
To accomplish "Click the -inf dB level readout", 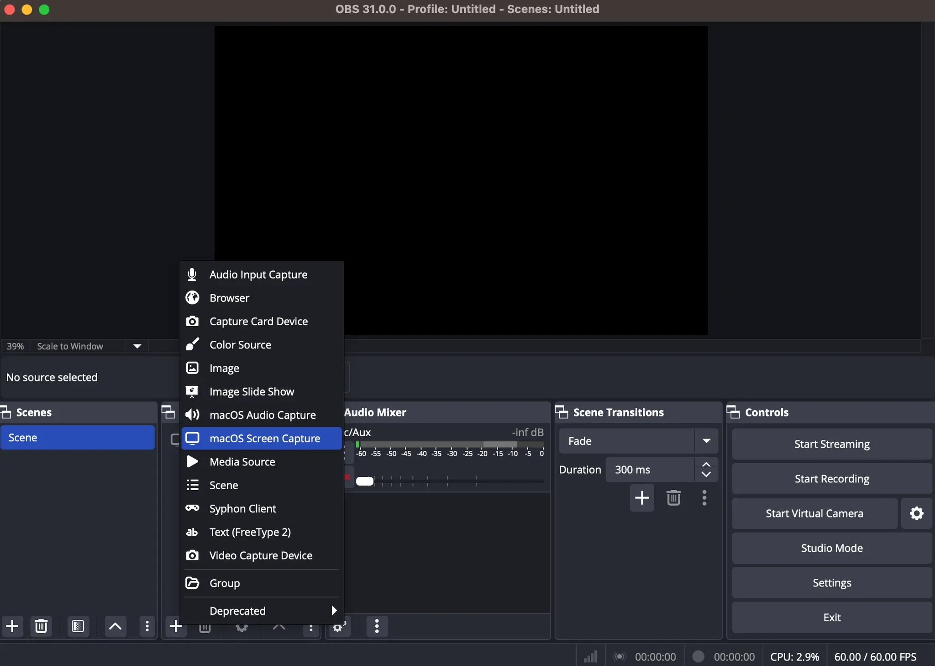I will 528,432.
